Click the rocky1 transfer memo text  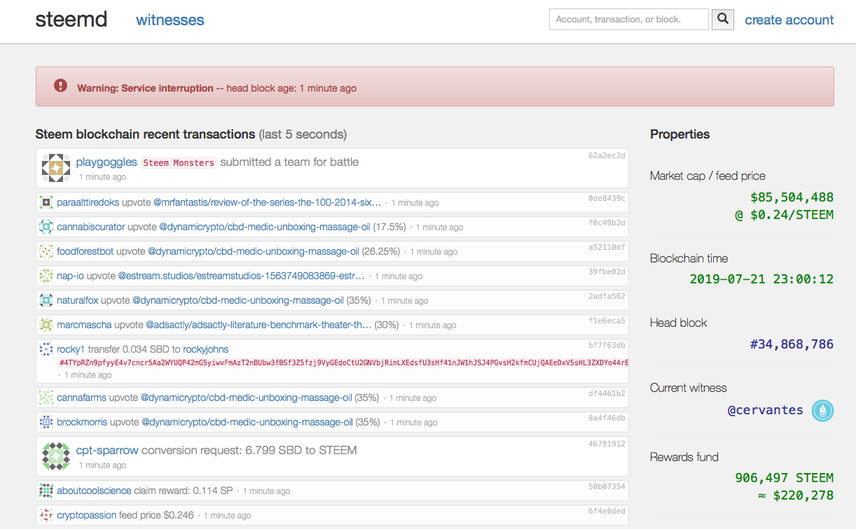tap(344, 362)
